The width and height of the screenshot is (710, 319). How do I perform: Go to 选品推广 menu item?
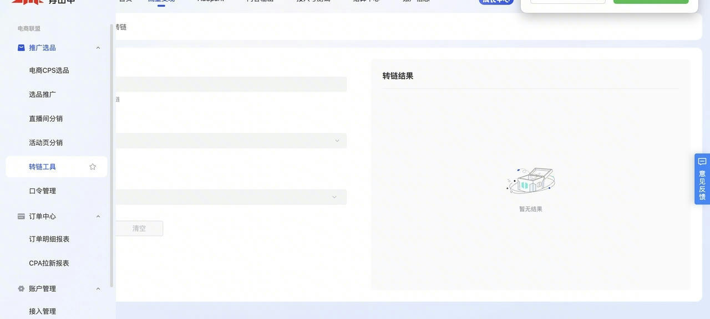coord(42,95)
